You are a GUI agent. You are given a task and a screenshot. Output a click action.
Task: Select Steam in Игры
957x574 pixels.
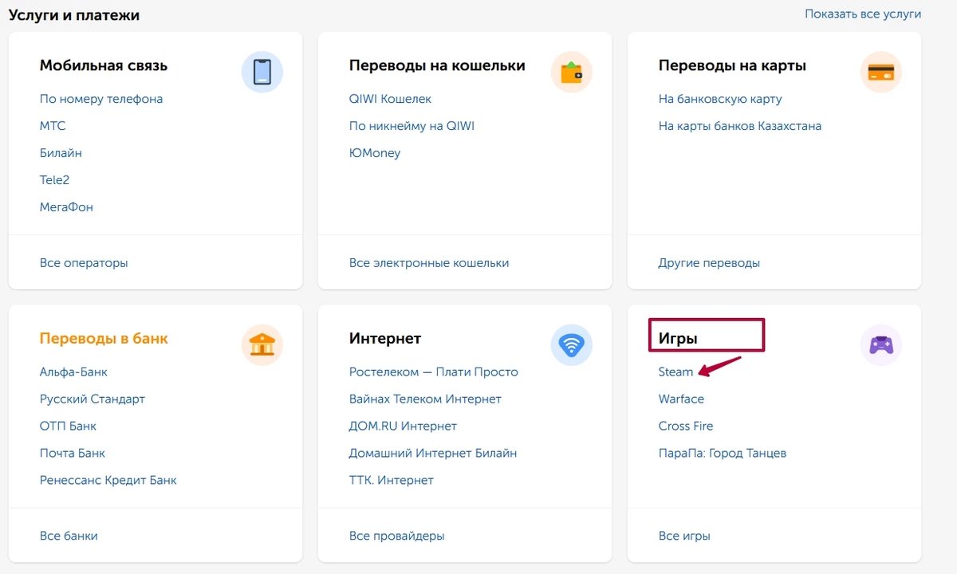pyautogui.click(x=676, y=372)
